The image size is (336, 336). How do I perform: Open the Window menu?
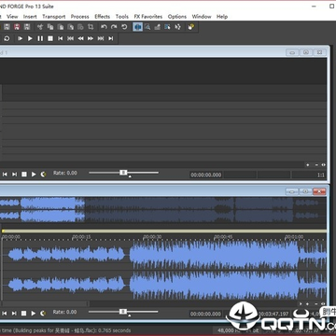pyautogui.click(x=202, y=17)
